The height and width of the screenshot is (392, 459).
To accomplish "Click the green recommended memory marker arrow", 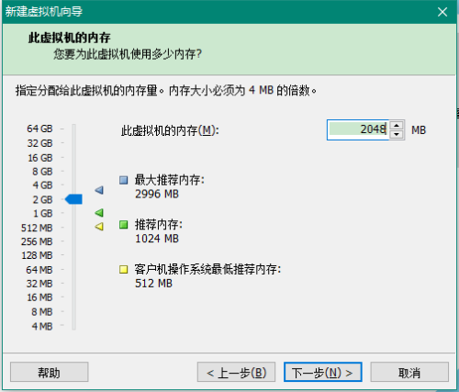I will tap(99, 213).
